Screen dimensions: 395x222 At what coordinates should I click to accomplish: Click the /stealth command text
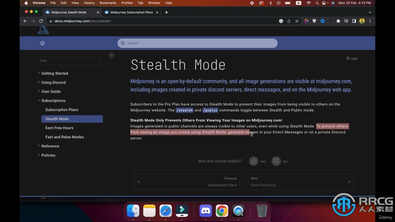(185, 110)
